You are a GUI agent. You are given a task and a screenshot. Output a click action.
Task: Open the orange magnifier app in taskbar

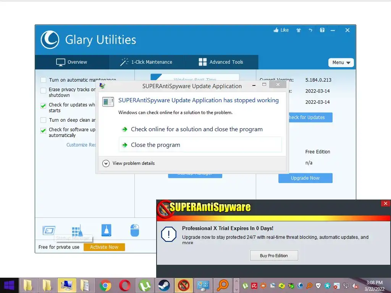coord(223,285)
